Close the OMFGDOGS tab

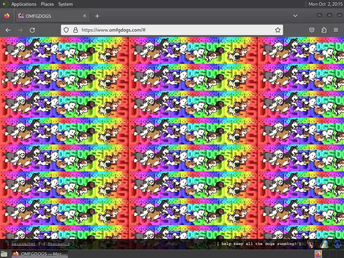[85, 16]
